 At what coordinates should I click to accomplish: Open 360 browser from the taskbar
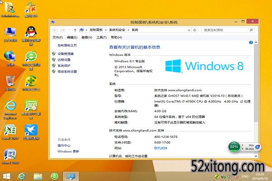[x=54, y=176]
